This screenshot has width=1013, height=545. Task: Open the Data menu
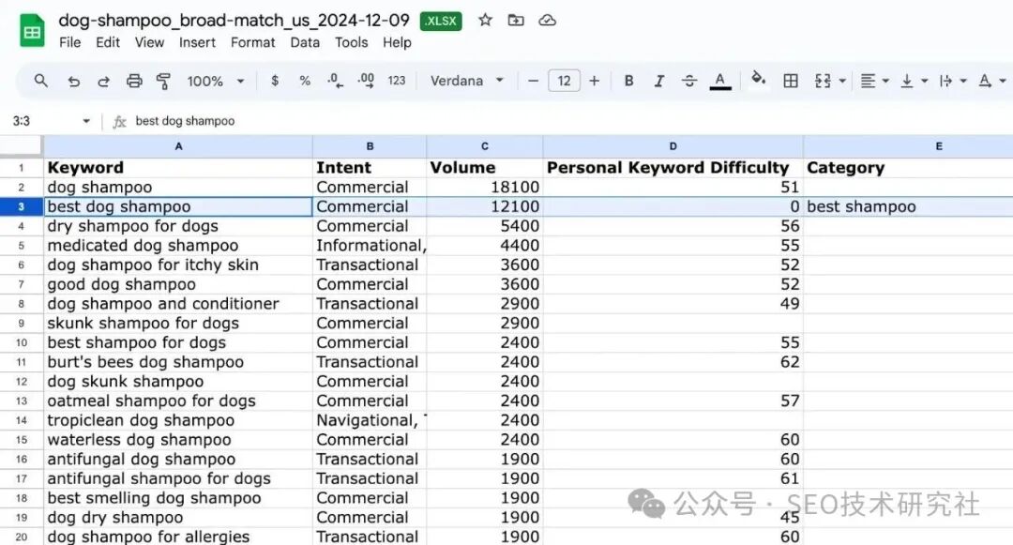pos(305,42)
